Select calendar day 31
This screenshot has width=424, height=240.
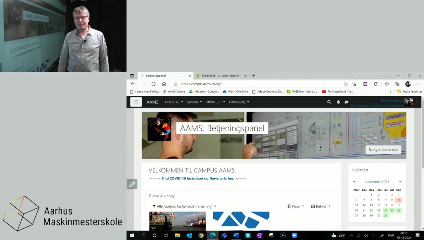point(386,216)
